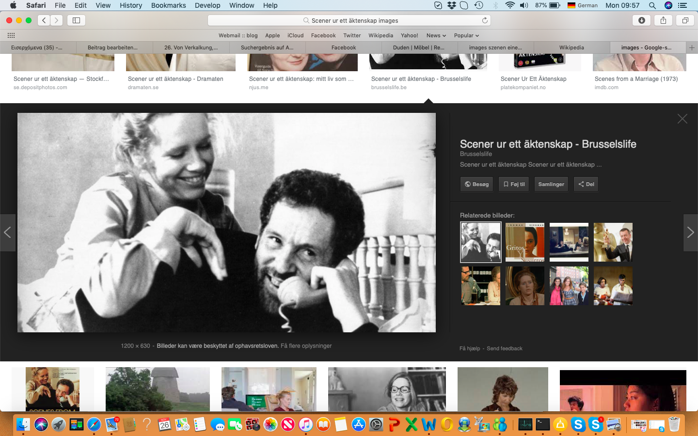Go forward with Safari's forward arrow
This screenshot has width=698, height=436.
point(57,20)
